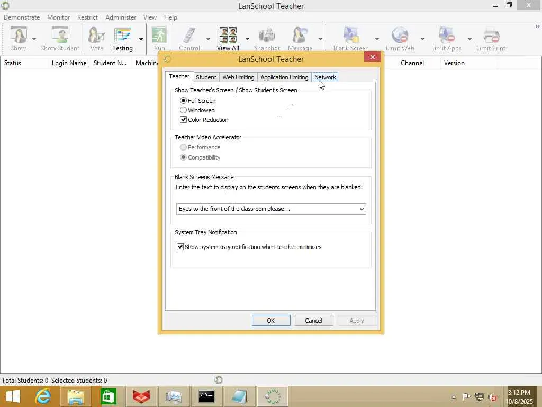Expand the Show button dropdown arrow
This screenshot has width=542, height=407.
point(34,39)
